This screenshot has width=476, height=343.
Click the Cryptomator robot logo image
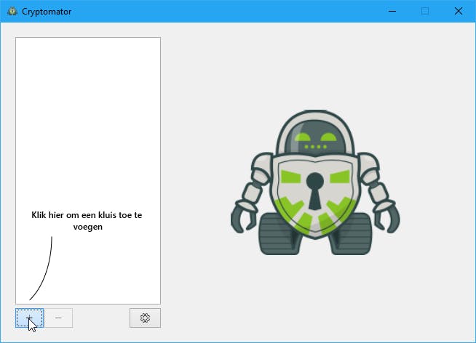coord(315,182)
